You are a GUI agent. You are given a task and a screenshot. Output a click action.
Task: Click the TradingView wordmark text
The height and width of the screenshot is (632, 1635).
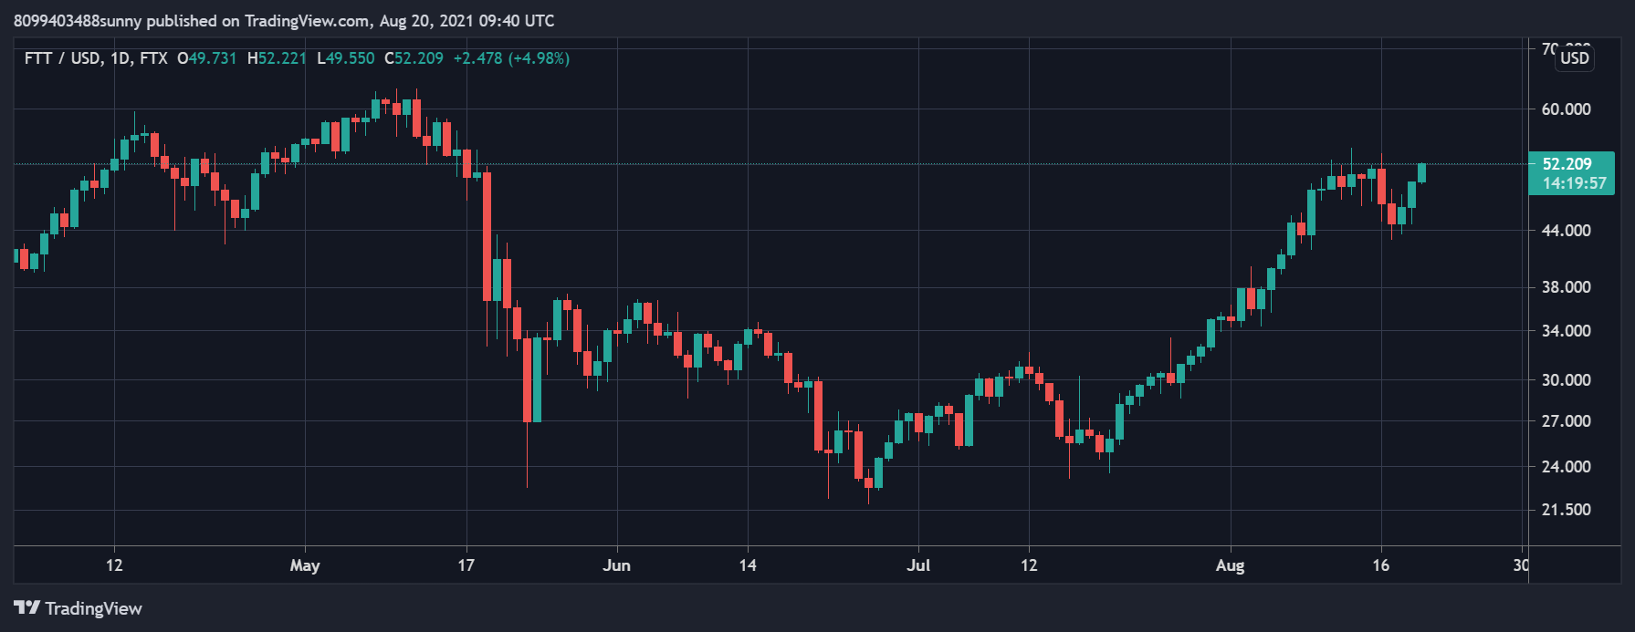click(x=93, y=608)
